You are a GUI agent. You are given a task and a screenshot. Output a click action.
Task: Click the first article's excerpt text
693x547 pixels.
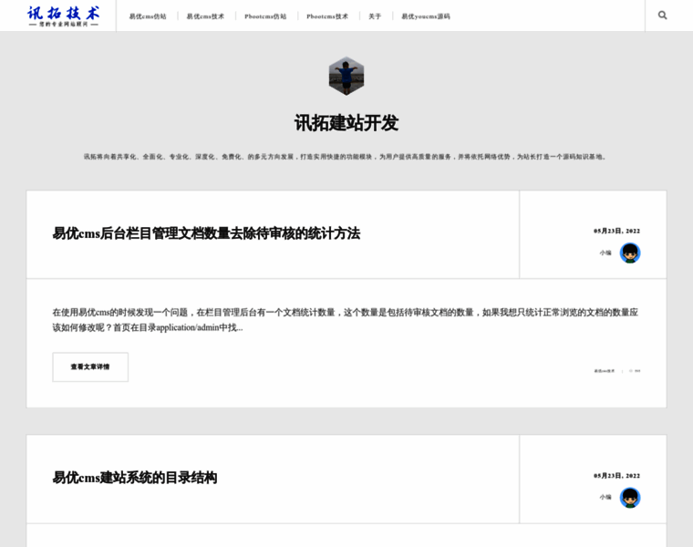tap(345, 320)
